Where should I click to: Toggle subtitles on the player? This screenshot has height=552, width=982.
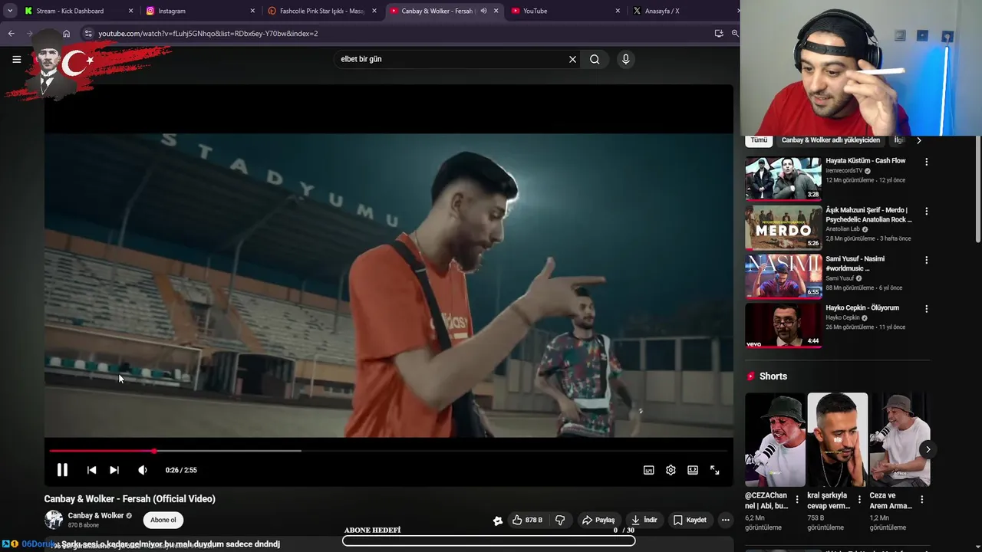pyautogui.click(x=648, y=470)
